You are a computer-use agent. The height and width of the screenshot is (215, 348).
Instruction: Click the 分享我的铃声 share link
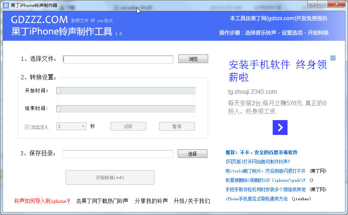pyautogui.click(x=151, y=201)
